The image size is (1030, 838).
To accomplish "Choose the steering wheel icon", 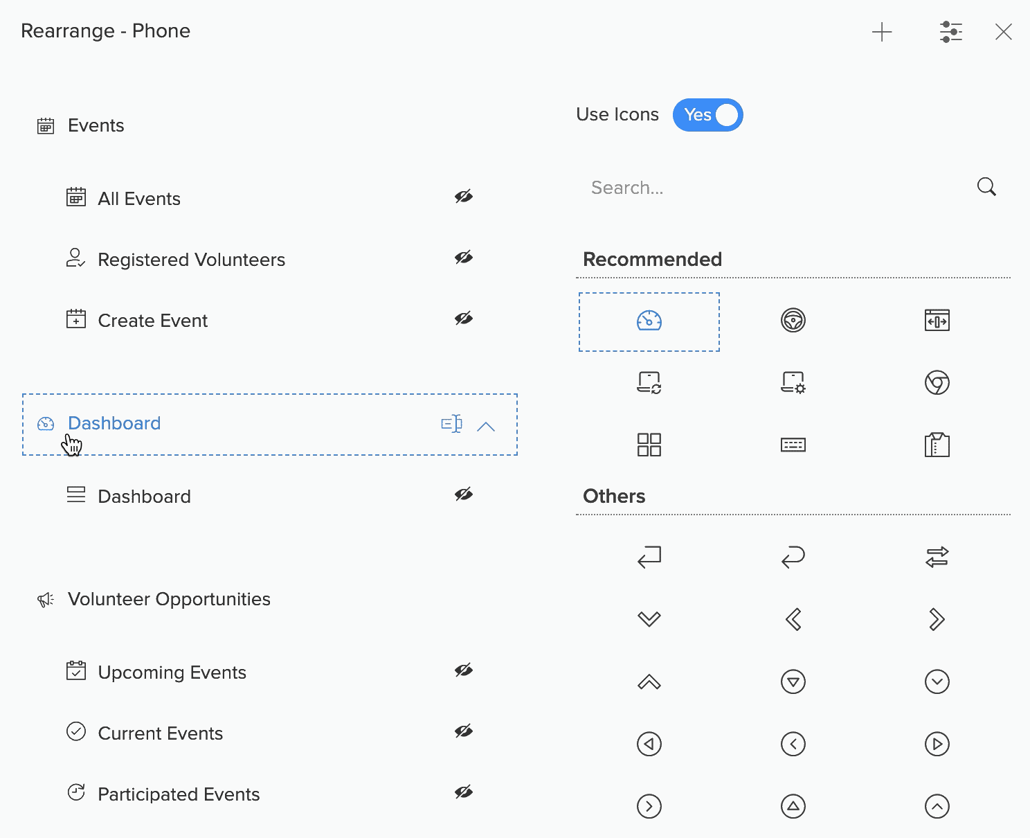I will 793,321.
